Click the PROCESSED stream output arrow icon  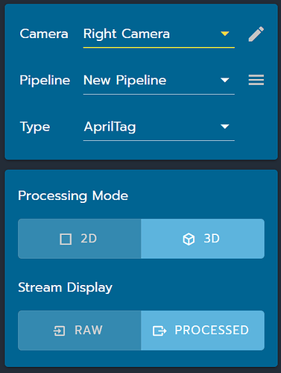160,330
